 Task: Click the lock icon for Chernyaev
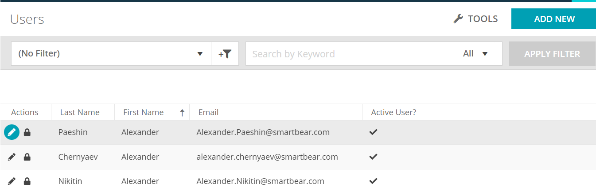coord(27,157)
